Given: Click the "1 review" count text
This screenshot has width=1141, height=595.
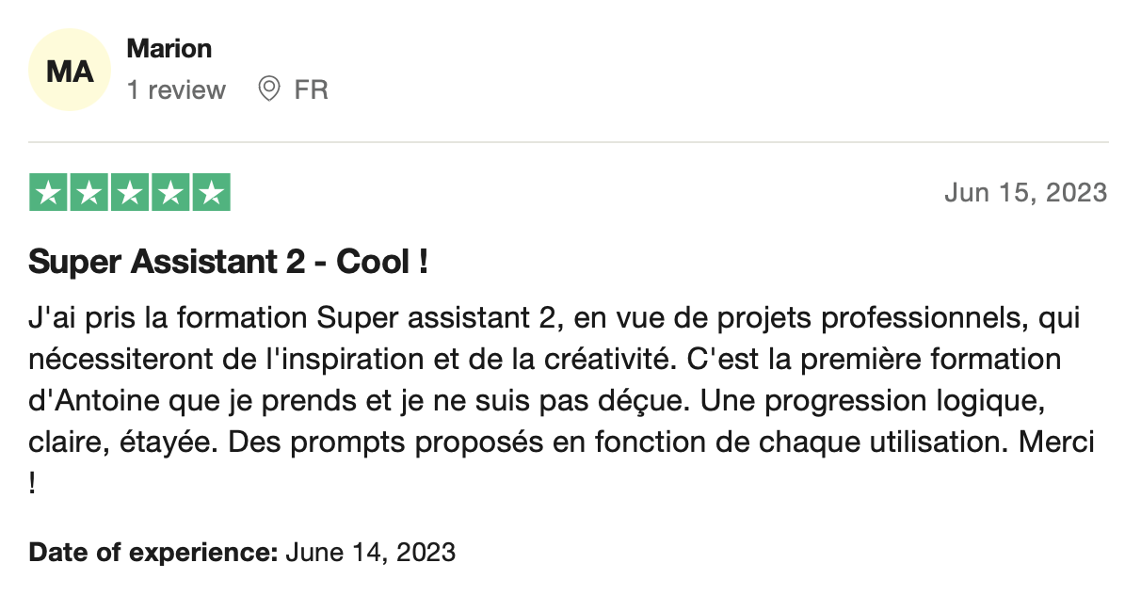Looking at the screenshot, I should coord(176,90).
